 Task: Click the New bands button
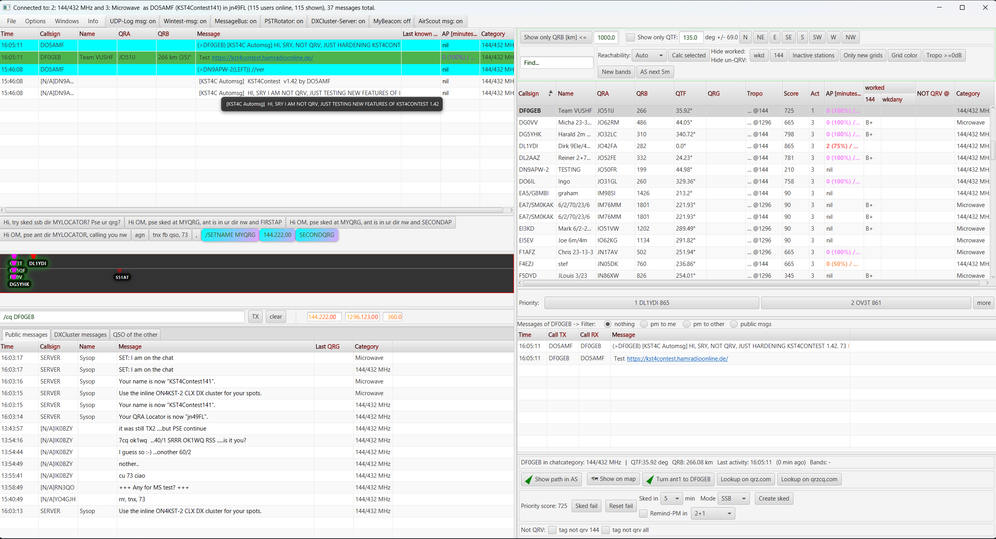point(616,72)
